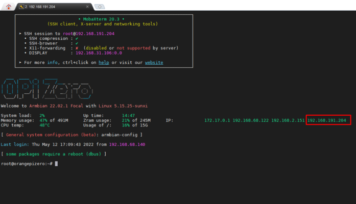Close the 192.168.191.204 session tab
Screen dimensions: 356x204
(87, 7)
